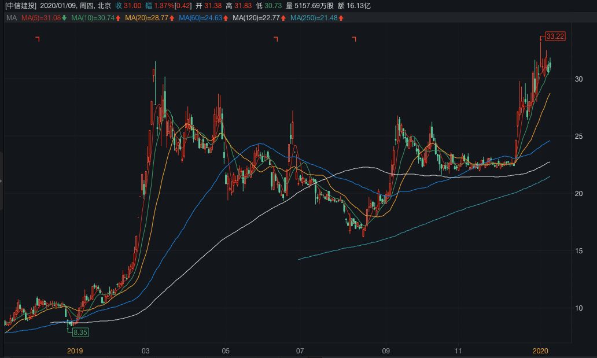Click the 10 price level on axis

click(578, 308)
